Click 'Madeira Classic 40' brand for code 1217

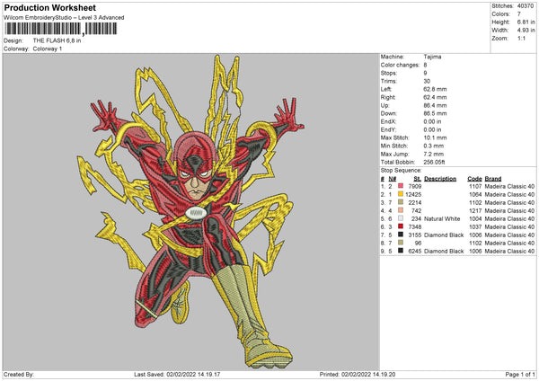(509, 211)
